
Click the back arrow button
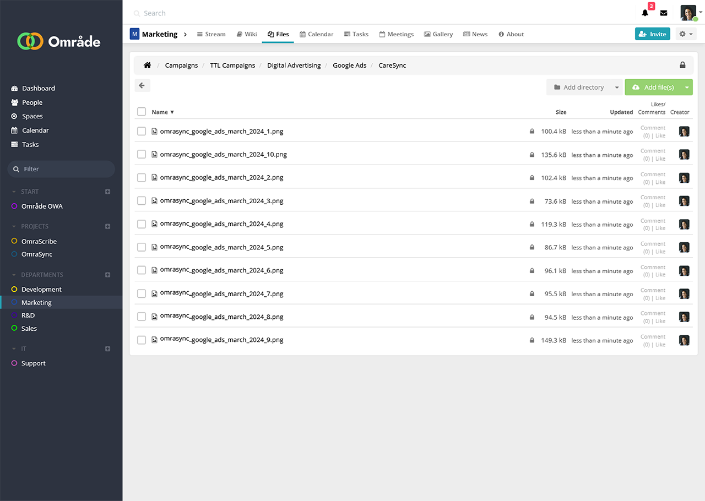coord(142,85)
